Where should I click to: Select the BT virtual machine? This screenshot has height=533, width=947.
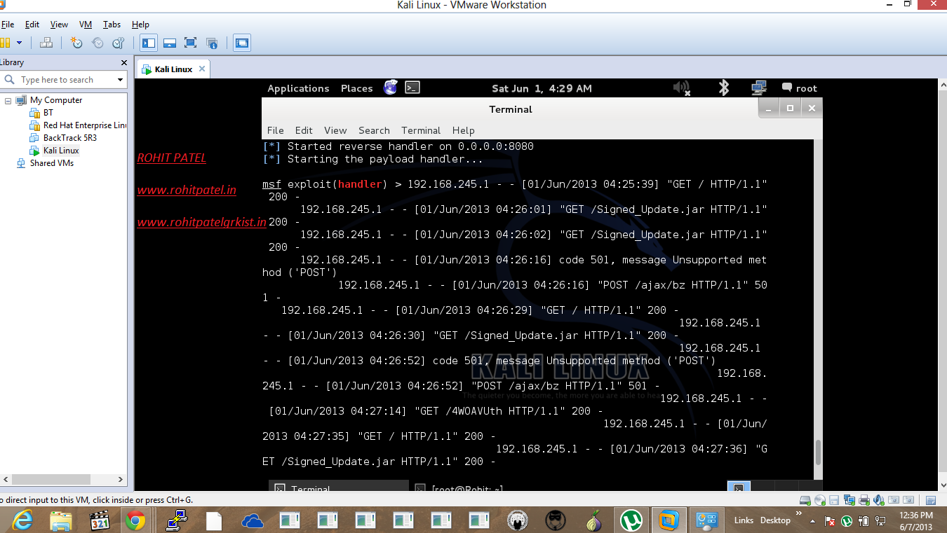[x=48, y=113]
